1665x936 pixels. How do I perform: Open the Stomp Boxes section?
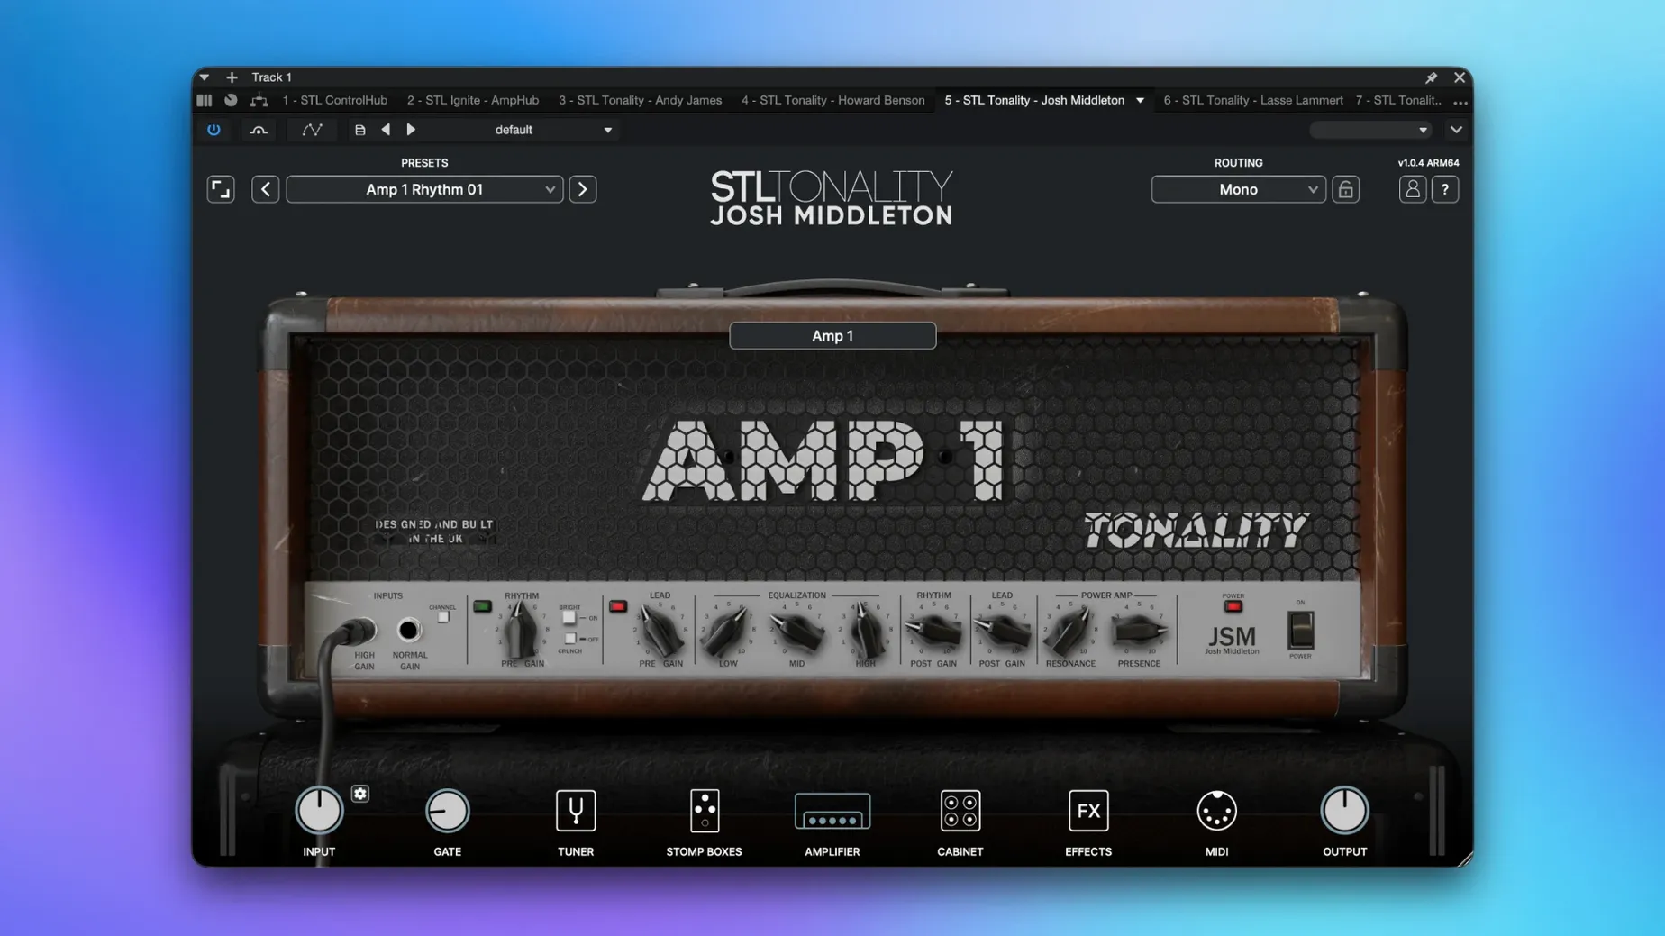pos(704,810)
